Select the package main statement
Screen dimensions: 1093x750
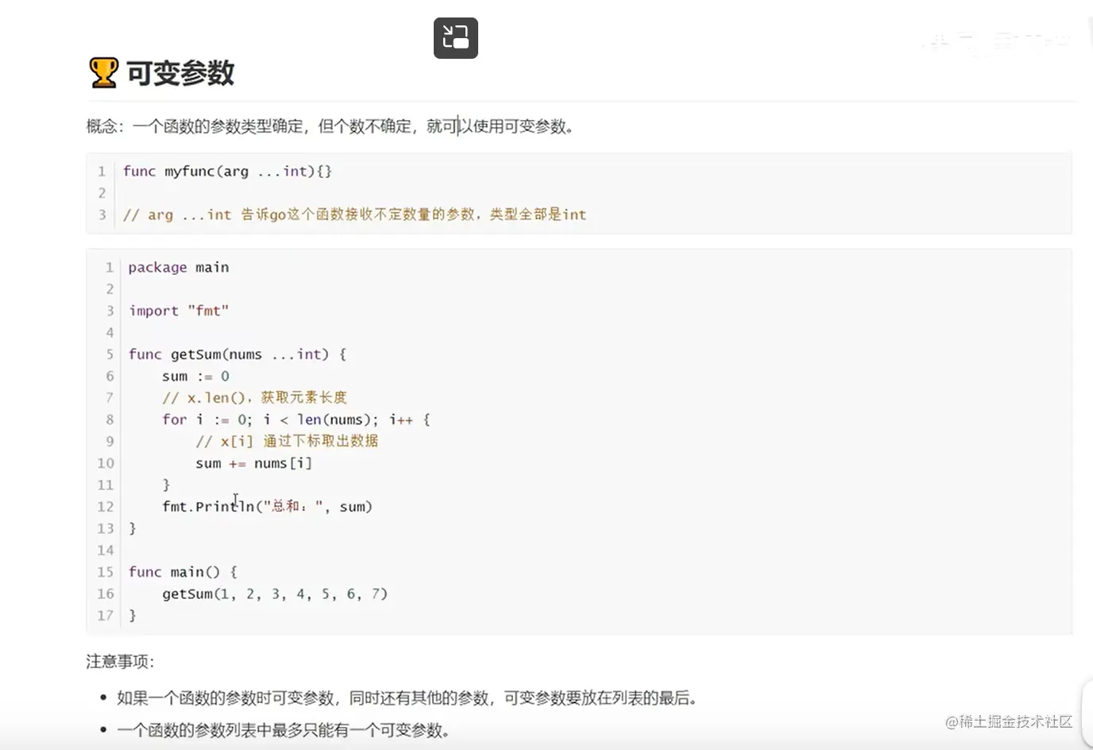point(179,267)
